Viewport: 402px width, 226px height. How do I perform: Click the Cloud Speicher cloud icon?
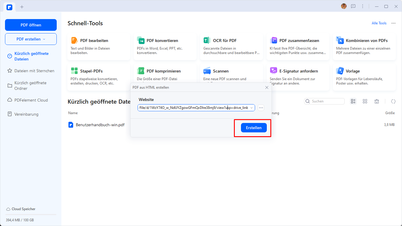(x=8, y=209)
